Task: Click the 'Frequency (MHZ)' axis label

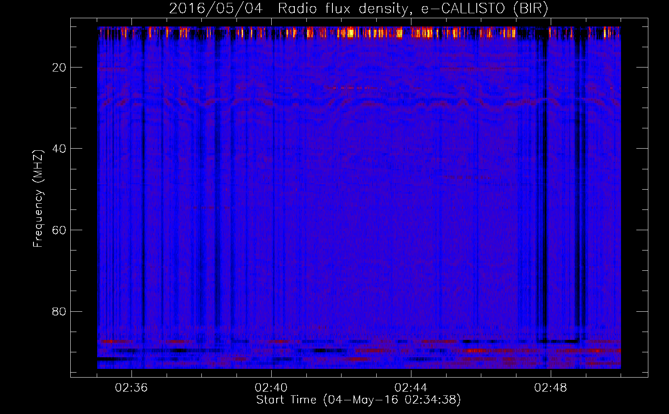Action: pos(38,199)
